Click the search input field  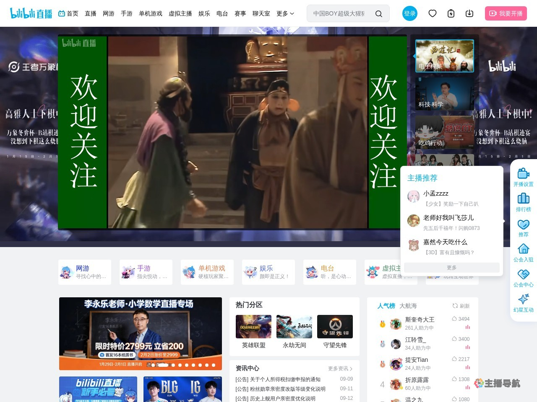(340, 13)
